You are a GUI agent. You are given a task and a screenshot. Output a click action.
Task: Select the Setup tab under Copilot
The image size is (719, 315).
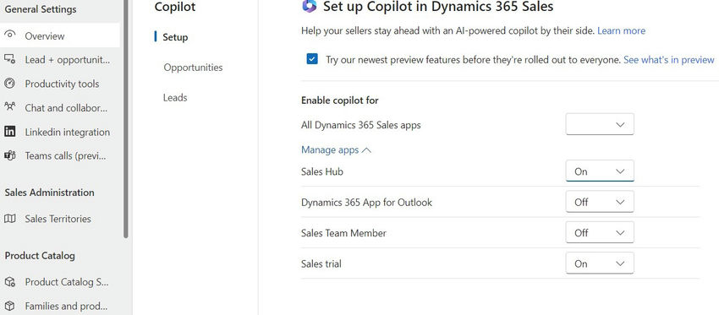click(x=175, y=37)
